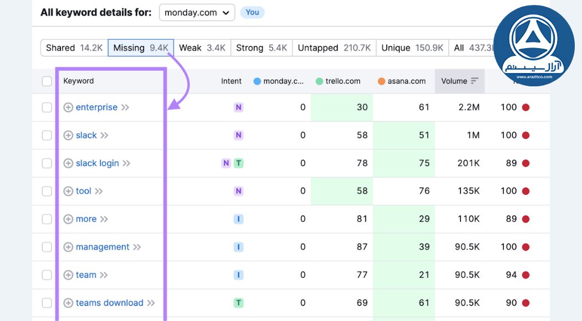The image size is (582, 321).
Task: Expand details arrows next to more keyword
Action: (x=104, y=219)
